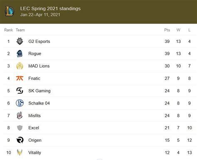Click the Pts column header
197x160 pixels.
(x=167, y=30)
